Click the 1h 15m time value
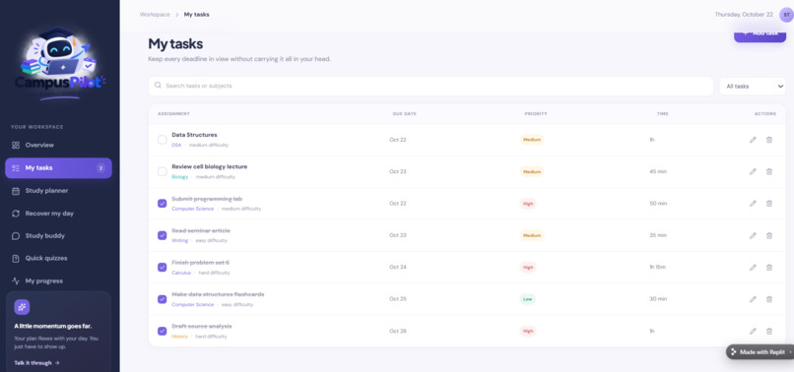Viewport: 794px width, 372px height. tap(659, 268)
